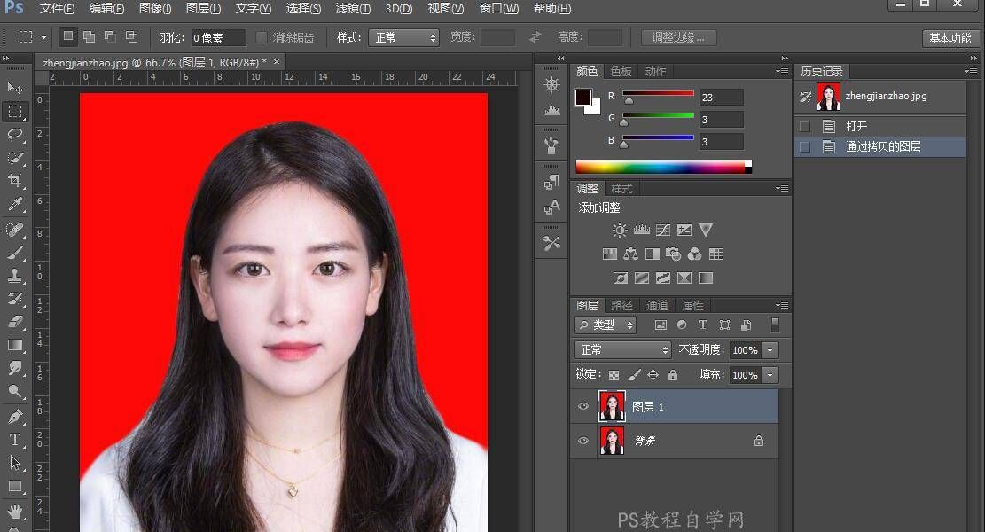Click the 调整边缘 button
This screenshot has height=532, width=985.
[x=681, y=37]
